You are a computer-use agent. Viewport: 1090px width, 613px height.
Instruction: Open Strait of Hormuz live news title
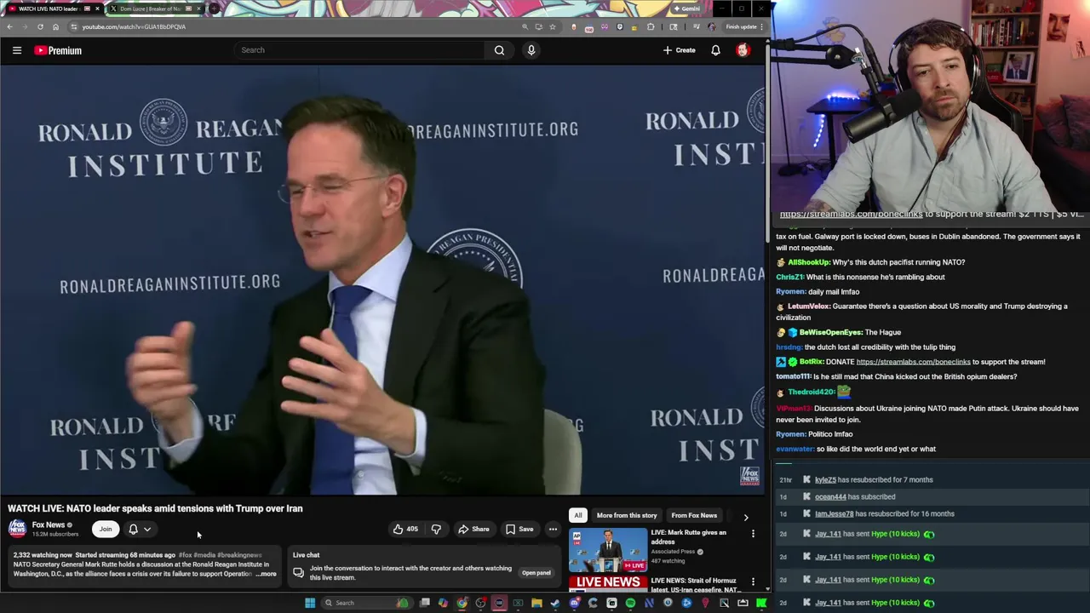pos(694,585)
